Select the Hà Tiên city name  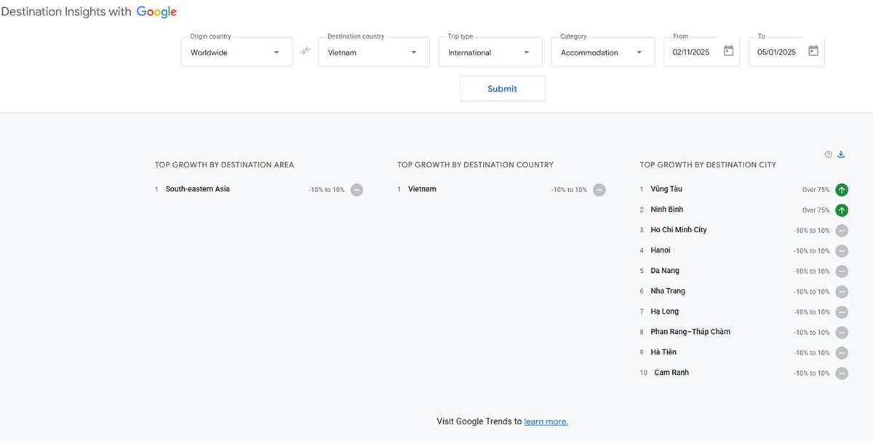[x=663, y=352]
